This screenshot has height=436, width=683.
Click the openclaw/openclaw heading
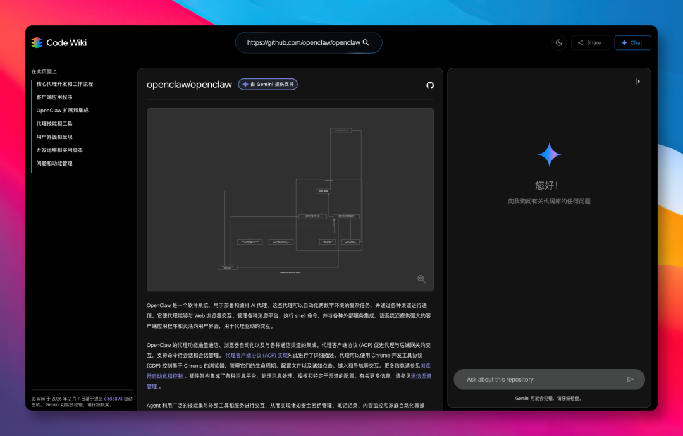click(x=190, y=85)
